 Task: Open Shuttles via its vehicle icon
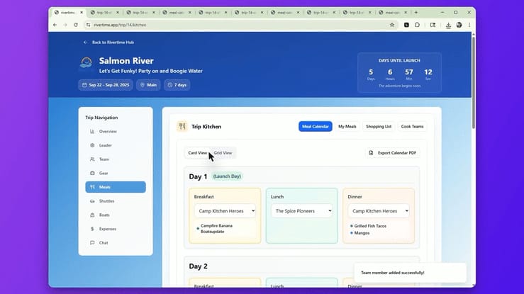coord(92,201)
